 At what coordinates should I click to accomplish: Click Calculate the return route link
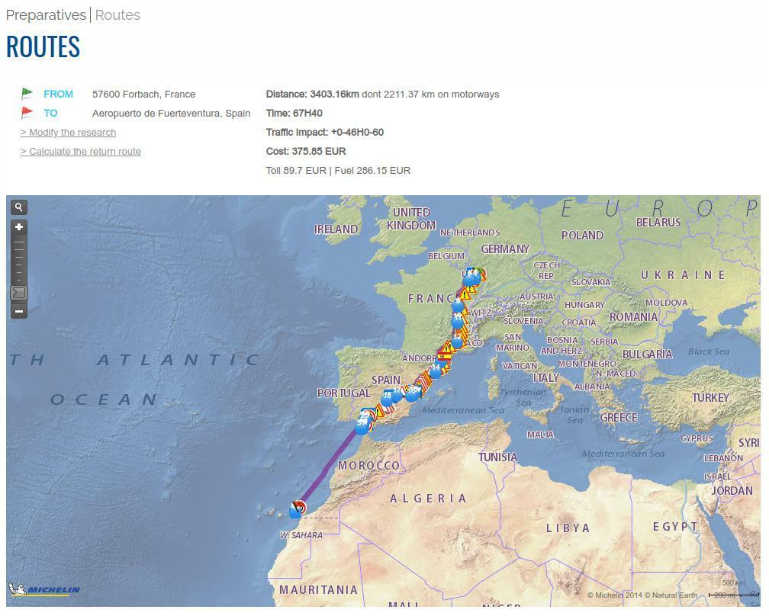point(80,152)
